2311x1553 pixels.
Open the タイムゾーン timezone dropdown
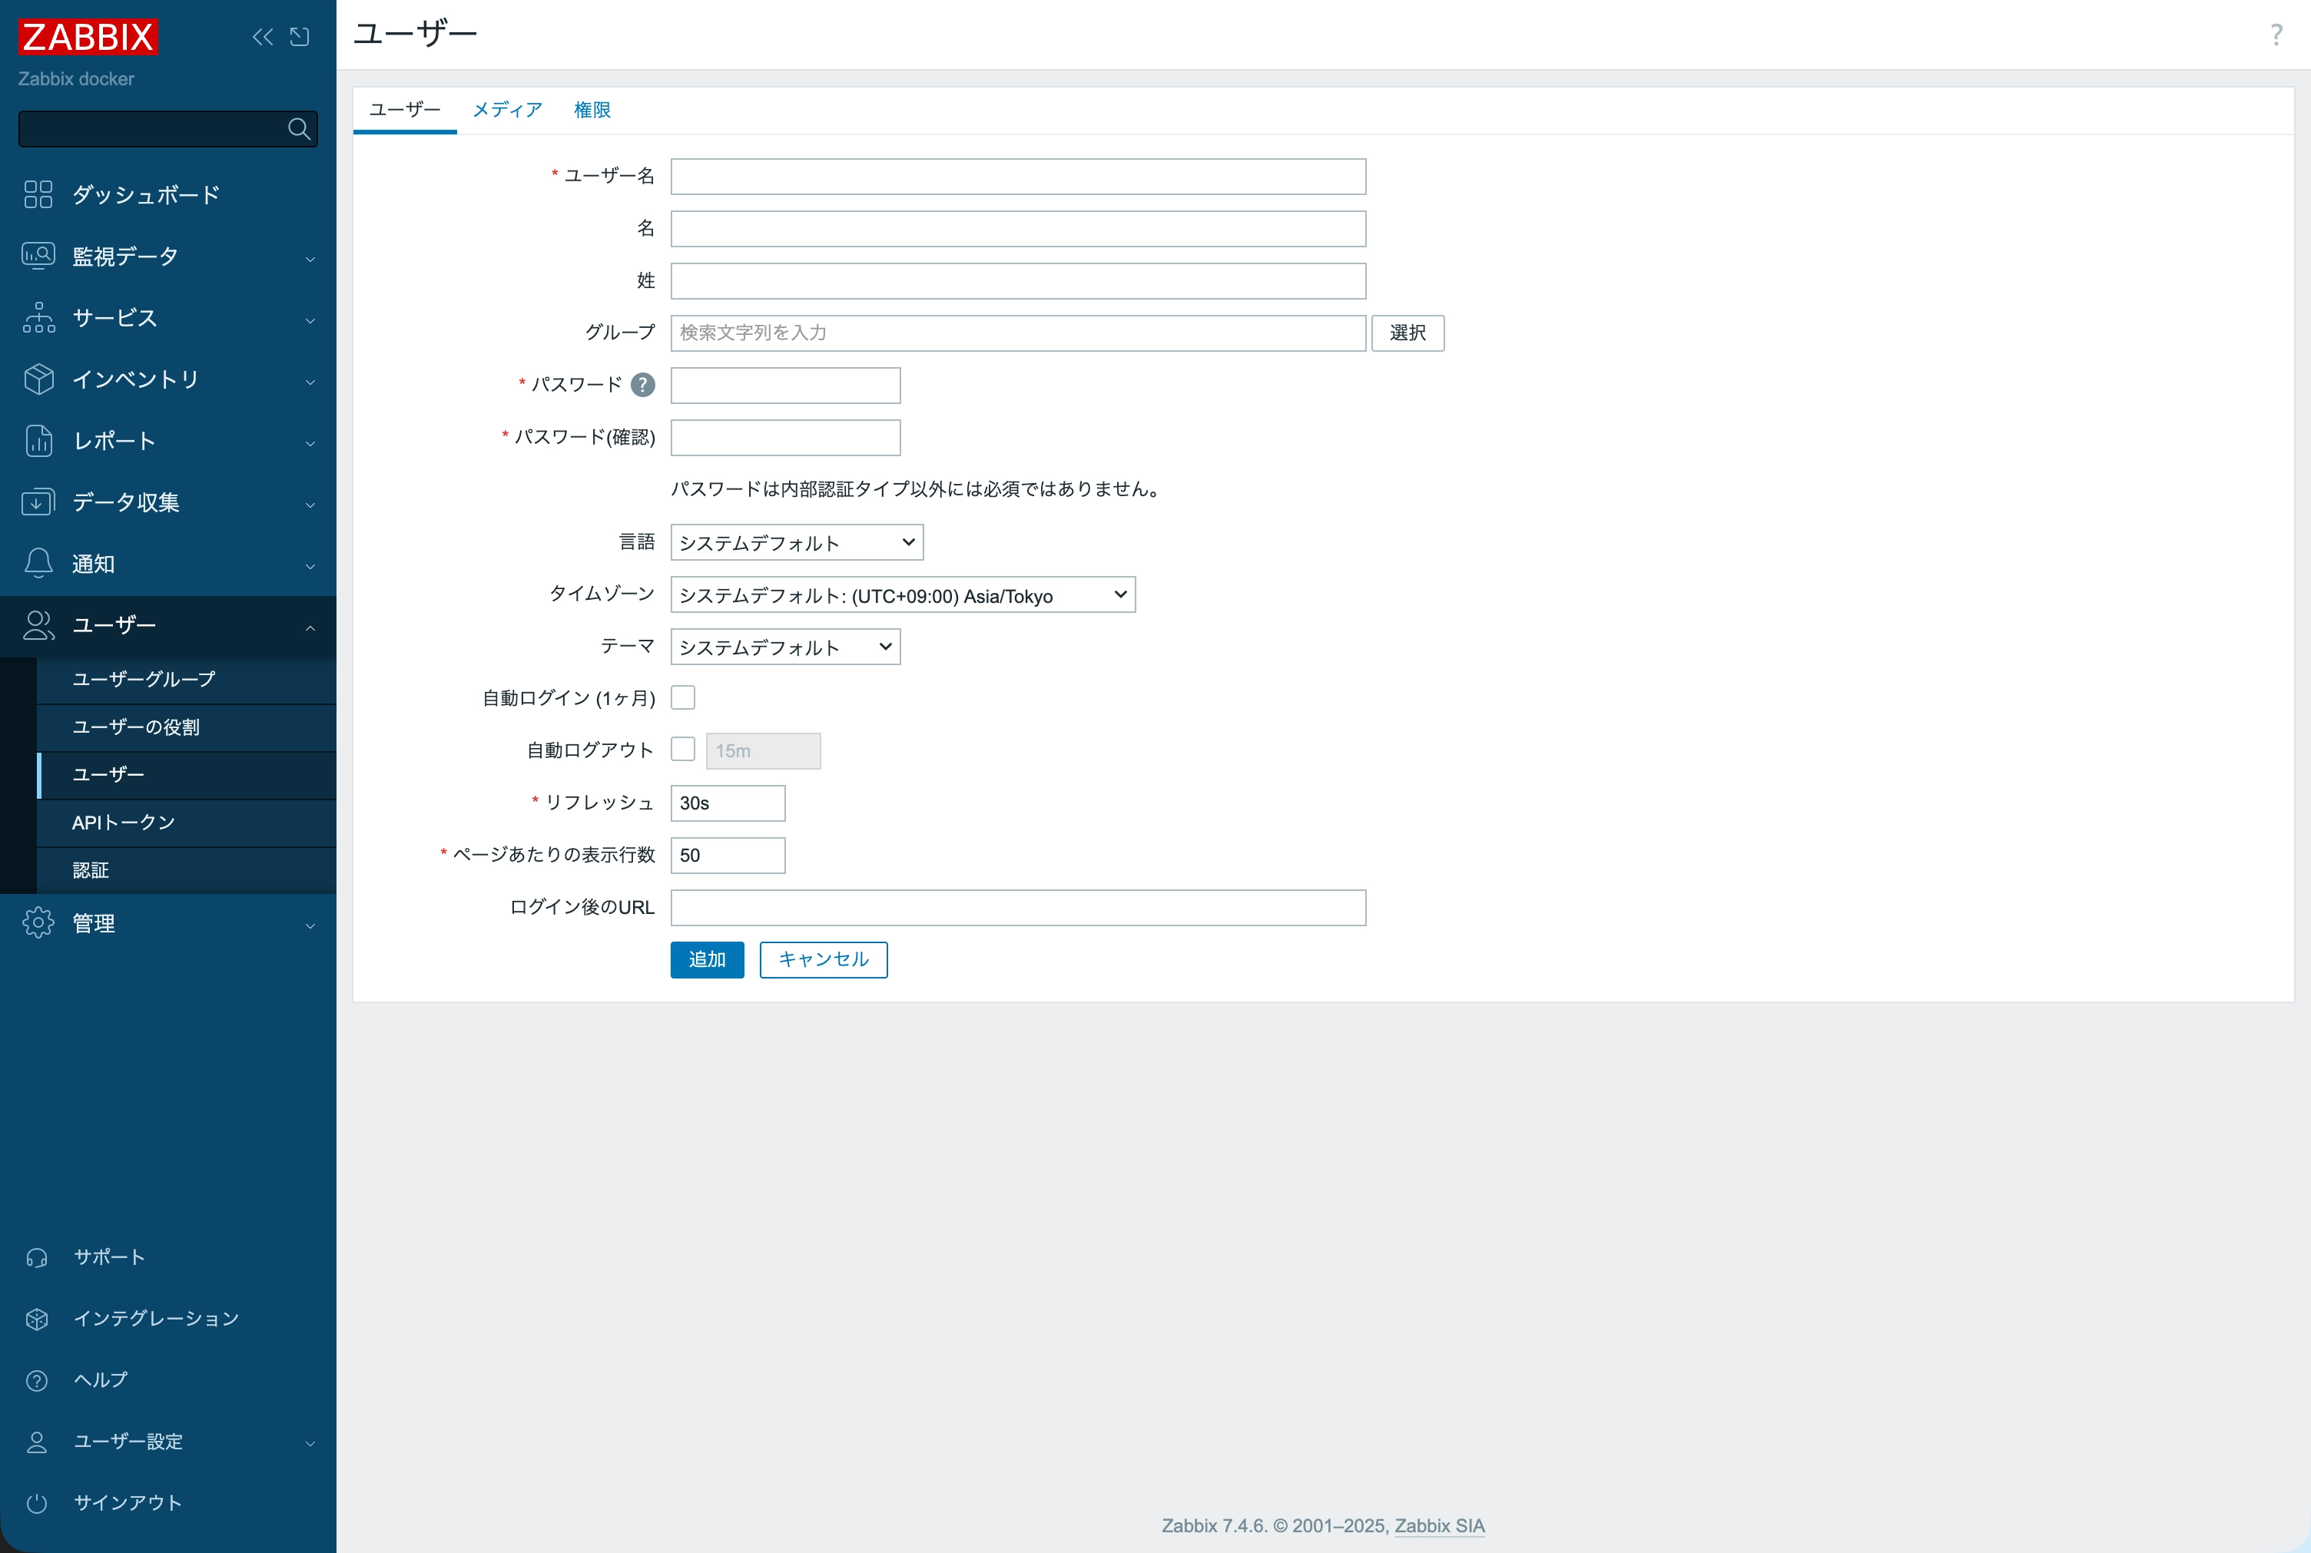pos(903,595)
